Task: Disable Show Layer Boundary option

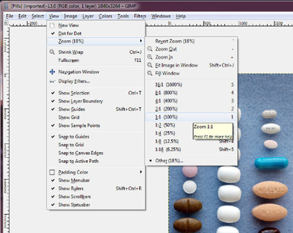Action: click(x=52, y=101)
